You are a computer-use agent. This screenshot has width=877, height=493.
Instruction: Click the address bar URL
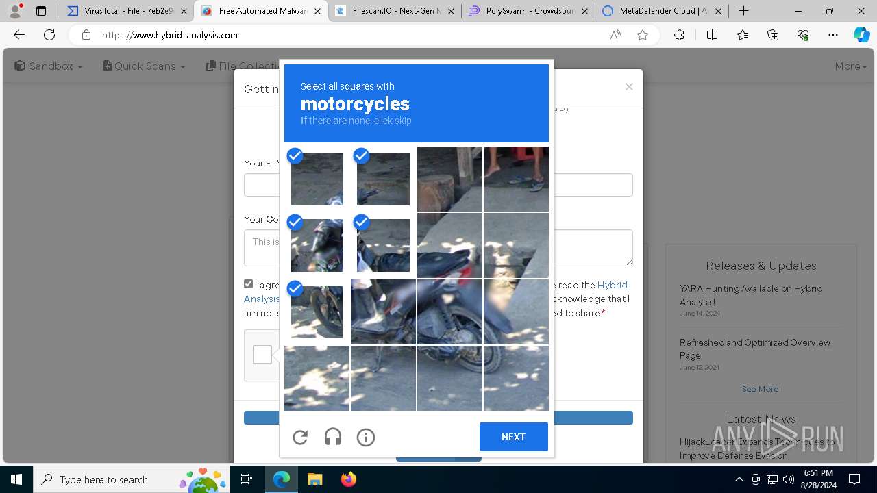point(170,35)
